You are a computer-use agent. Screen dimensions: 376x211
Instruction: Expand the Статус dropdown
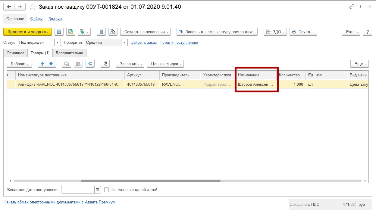58,43
